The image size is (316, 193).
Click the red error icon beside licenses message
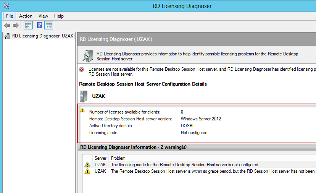point(81,70)
